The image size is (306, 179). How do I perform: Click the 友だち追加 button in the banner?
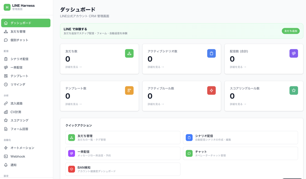coord(290,31)
